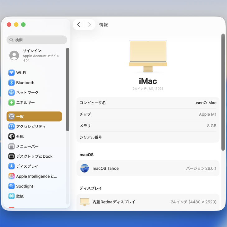227x227 pixels.
Task: Select the ネットワーク globe icon
Action: click(x=12, y=93)
